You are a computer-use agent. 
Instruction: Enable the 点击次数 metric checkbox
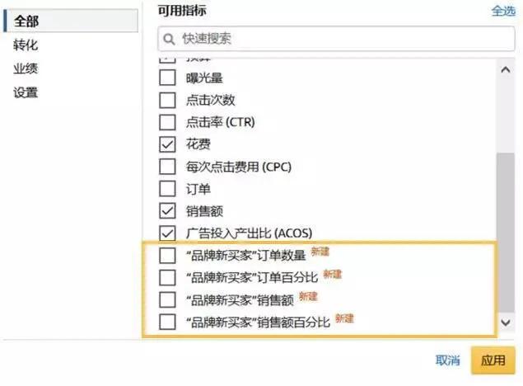pos(167,100)
